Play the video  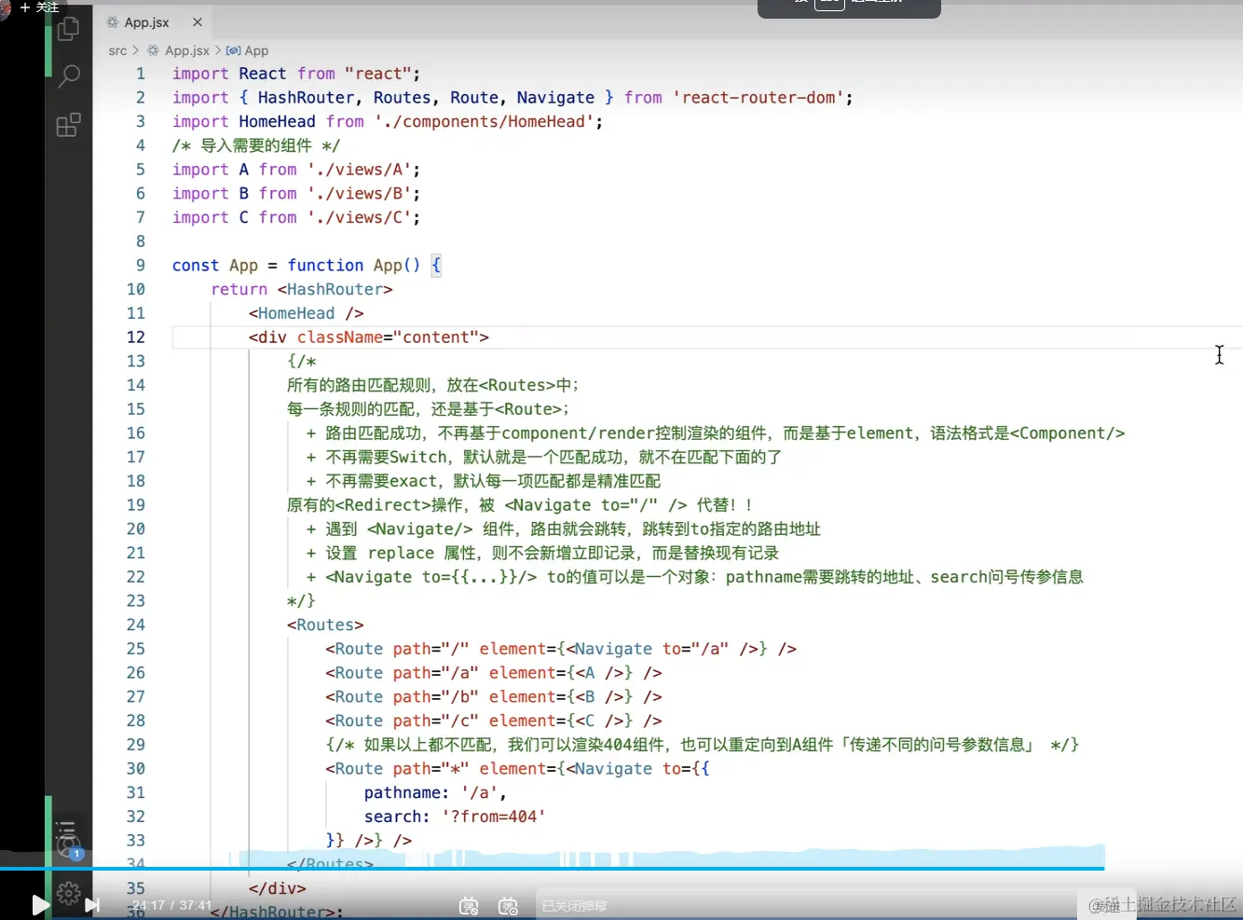[x=40, y=904]
